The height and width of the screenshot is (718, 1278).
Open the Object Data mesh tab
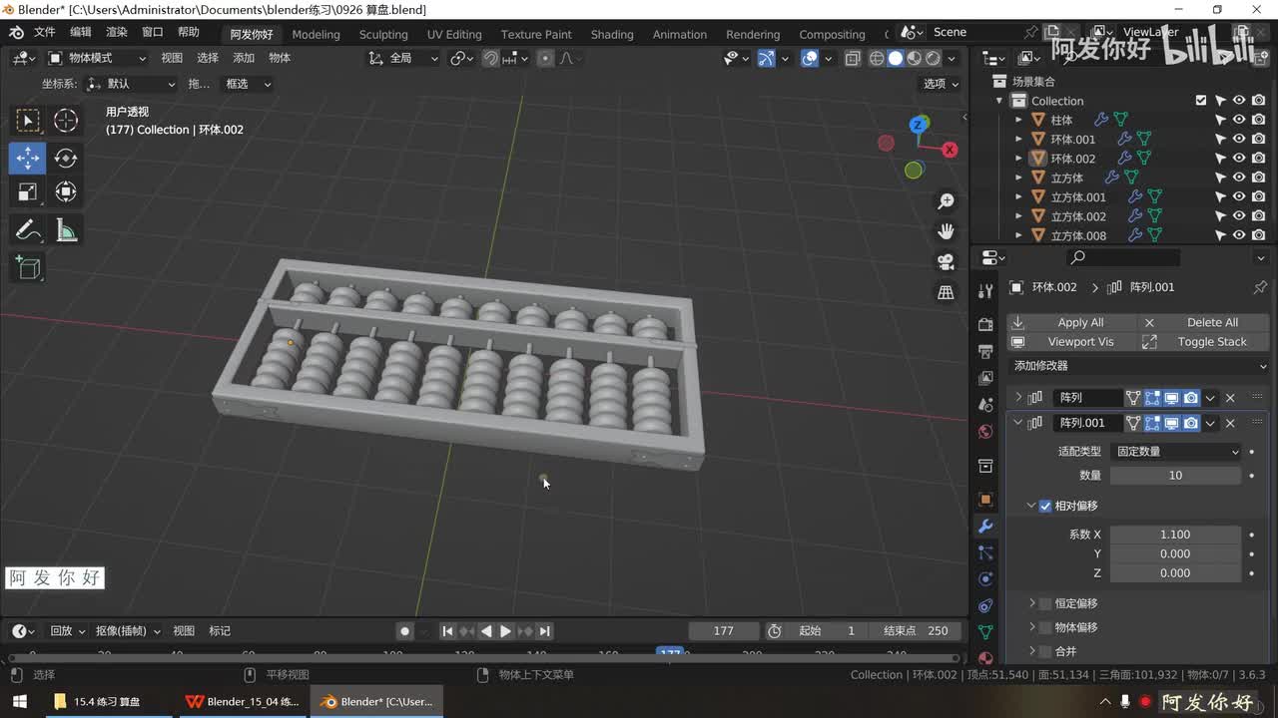point(985,631)
